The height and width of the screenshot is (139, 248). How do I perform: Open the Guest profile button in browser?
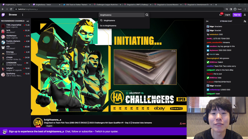(238, 9)
